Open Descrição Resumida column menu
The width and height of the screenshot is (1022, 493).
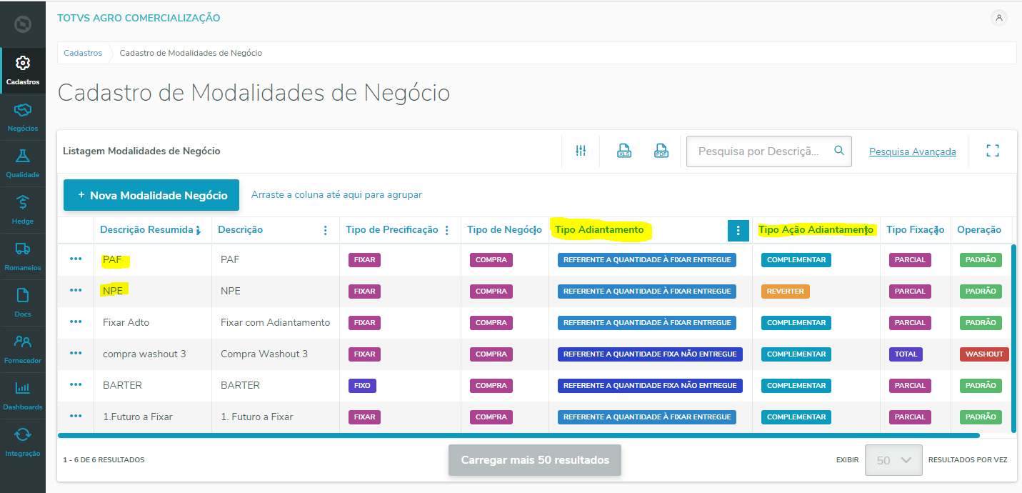tap(199, 230)
